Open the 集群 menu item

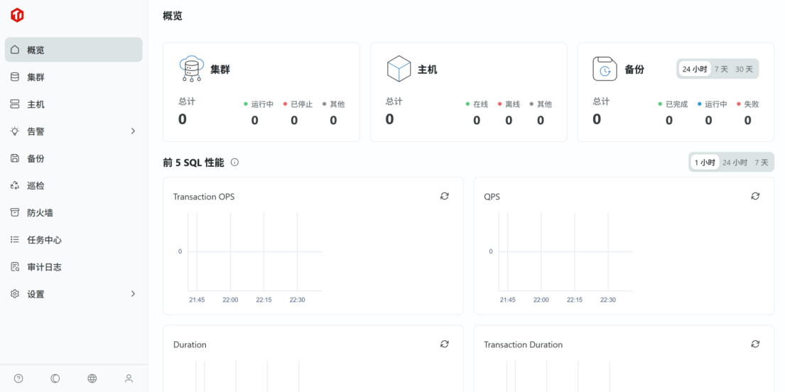[x=36, y=77]
